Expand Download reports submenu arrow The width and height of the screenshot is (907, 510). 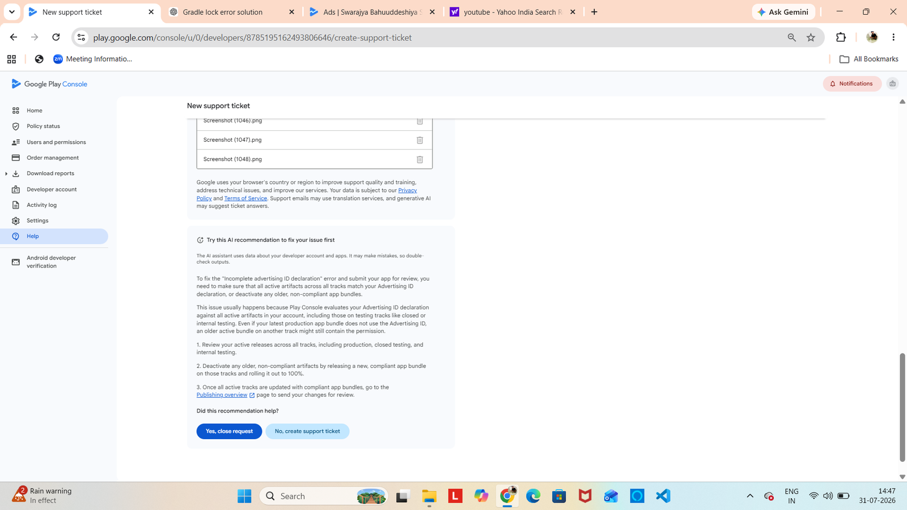pyautogui.click(x=6, y=173)
